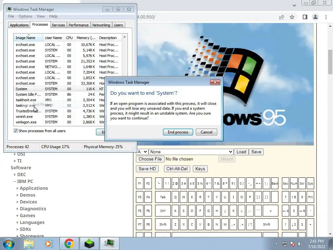This screenshot has width=333, height=250.
Task: Open Chrome three-dot menu
Action: click(x=326, y=17)
